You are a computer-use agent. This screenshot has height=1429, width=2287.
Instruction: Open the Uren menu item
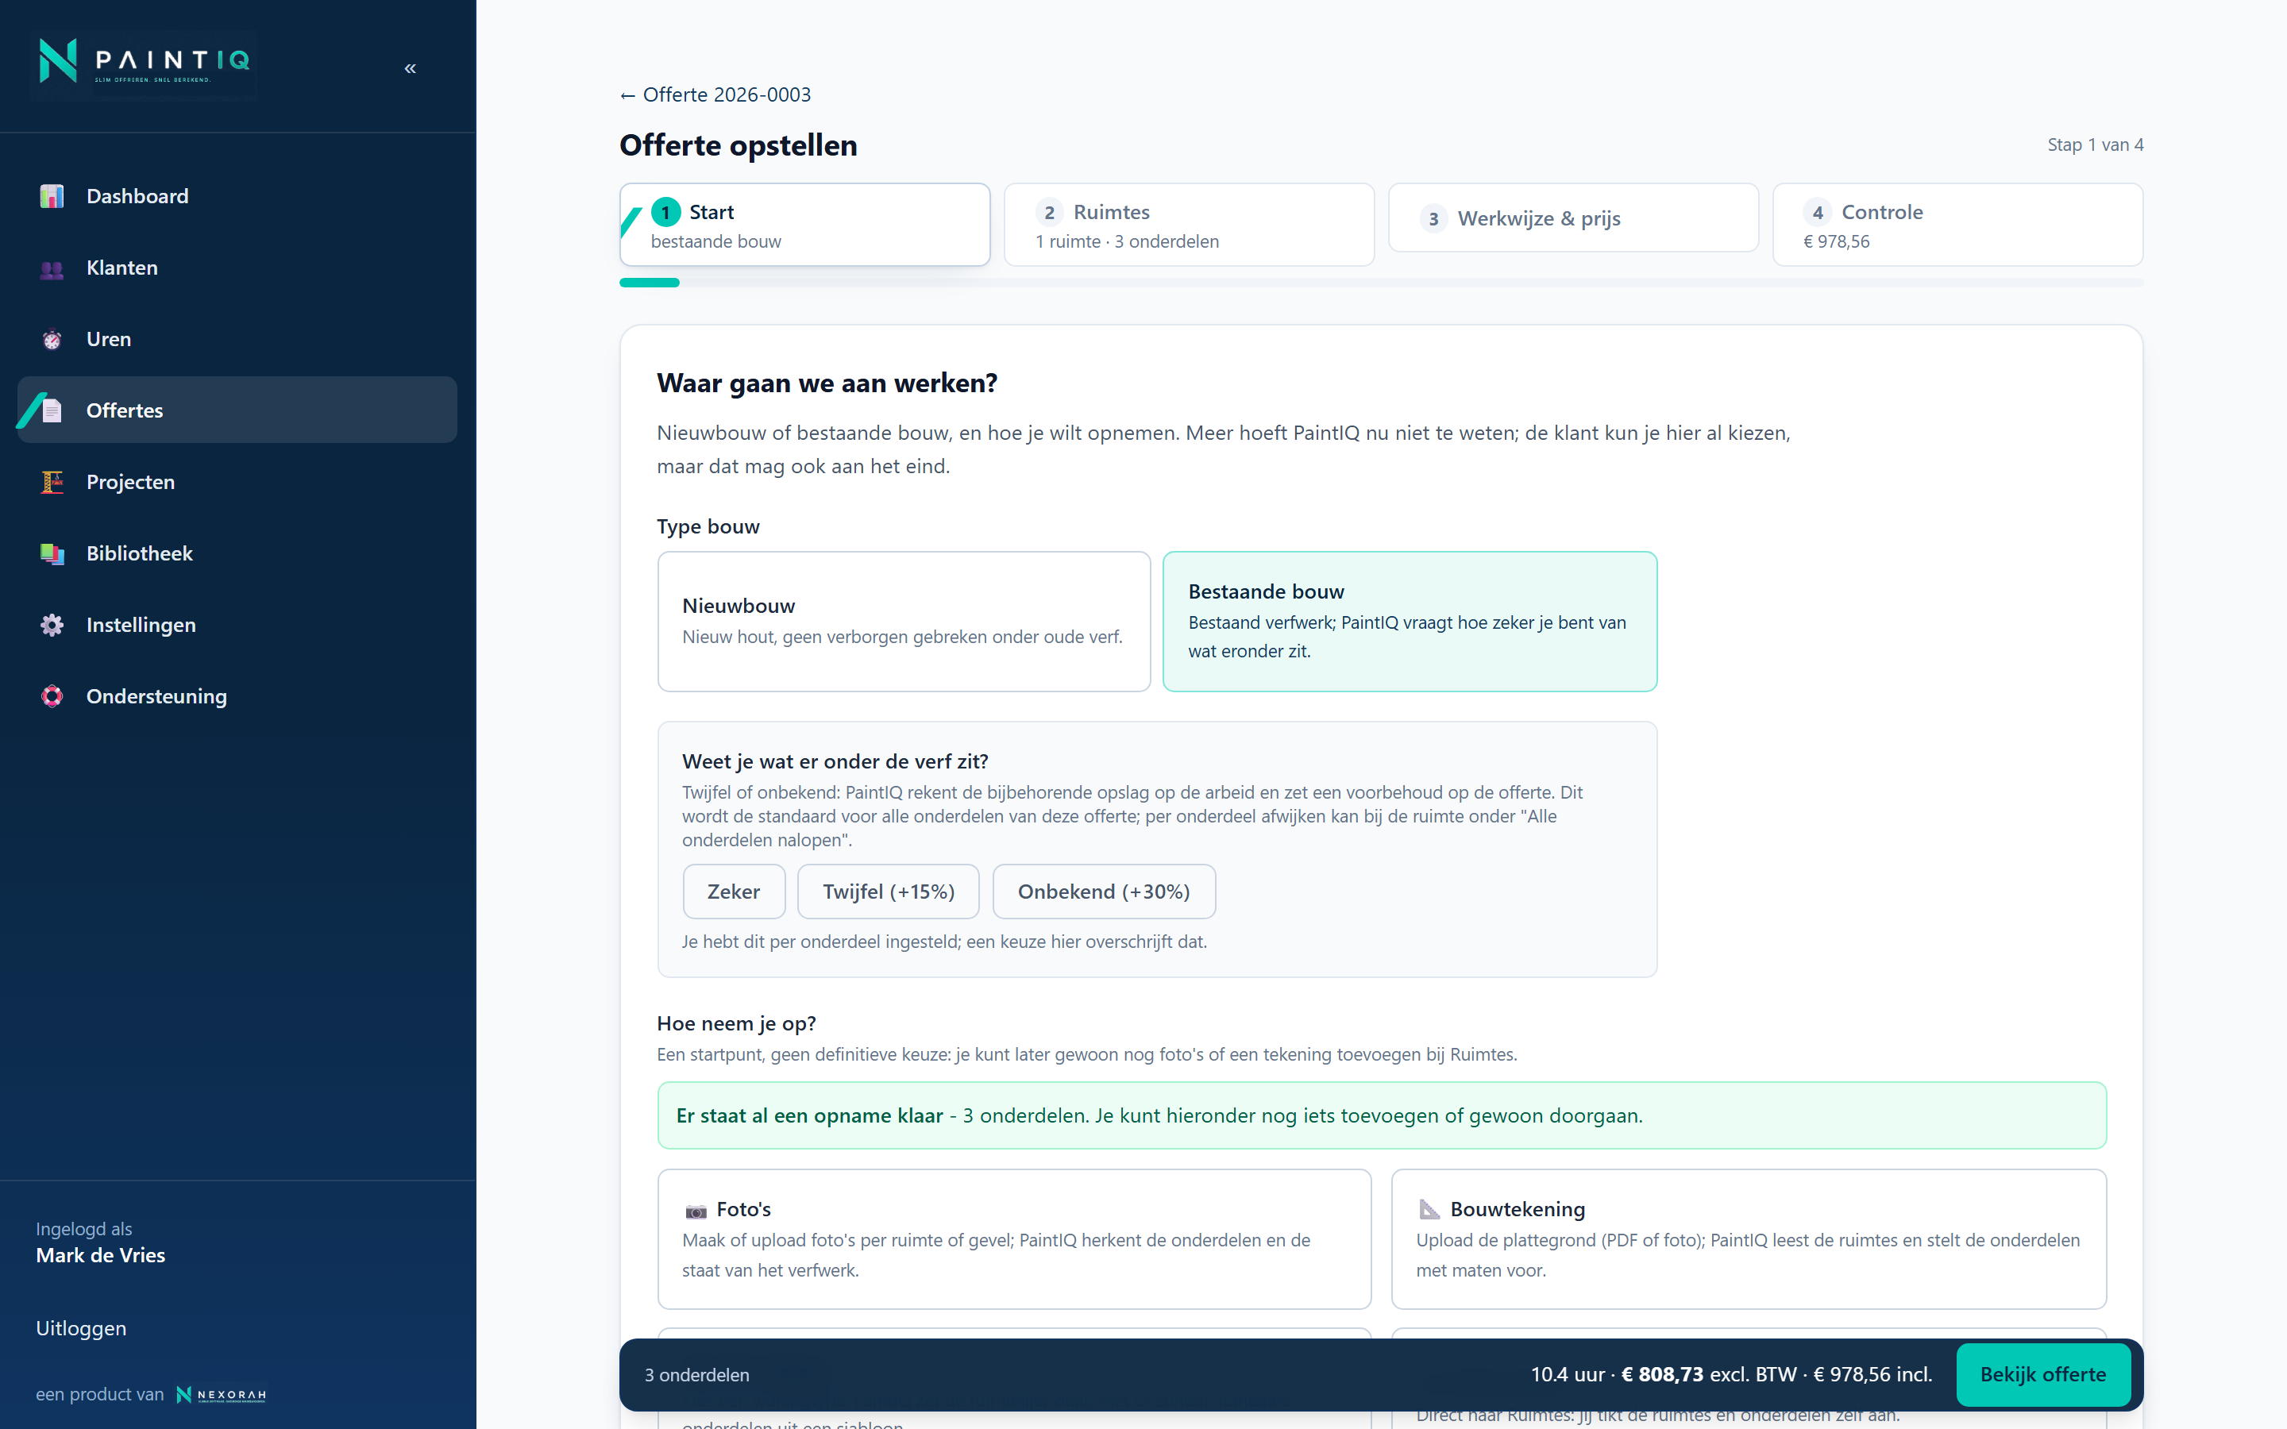click(x=237, y=339)
